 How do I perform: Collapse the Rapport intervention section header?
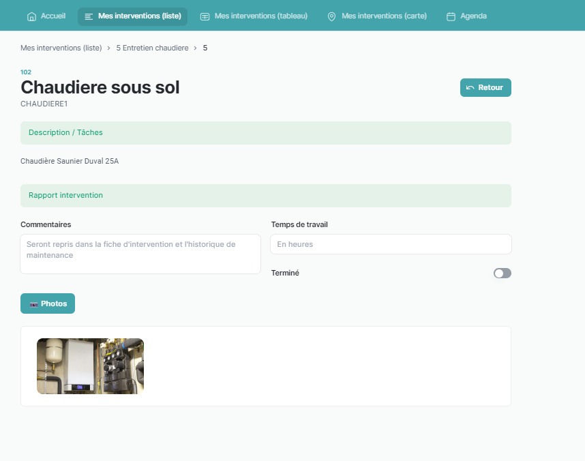click(265, 195)
